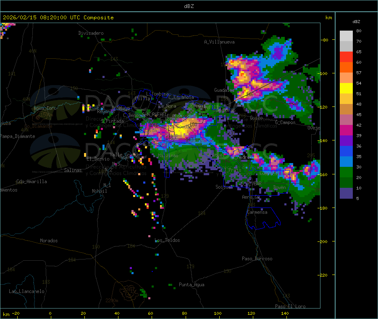Click the light gray 70-80 dBZ legend swatch
The width and height of the screenshot is (378, 319).
(x=346, y=36)
